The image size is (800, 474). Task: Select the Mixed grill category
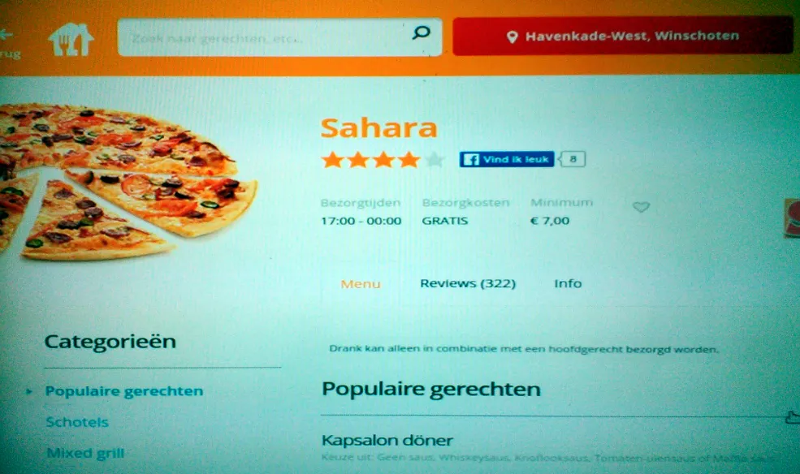[85, 453]
